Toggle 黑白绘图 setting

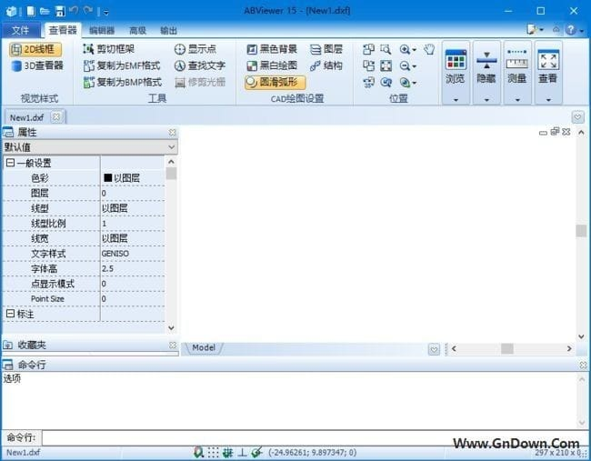coord(272,65)
